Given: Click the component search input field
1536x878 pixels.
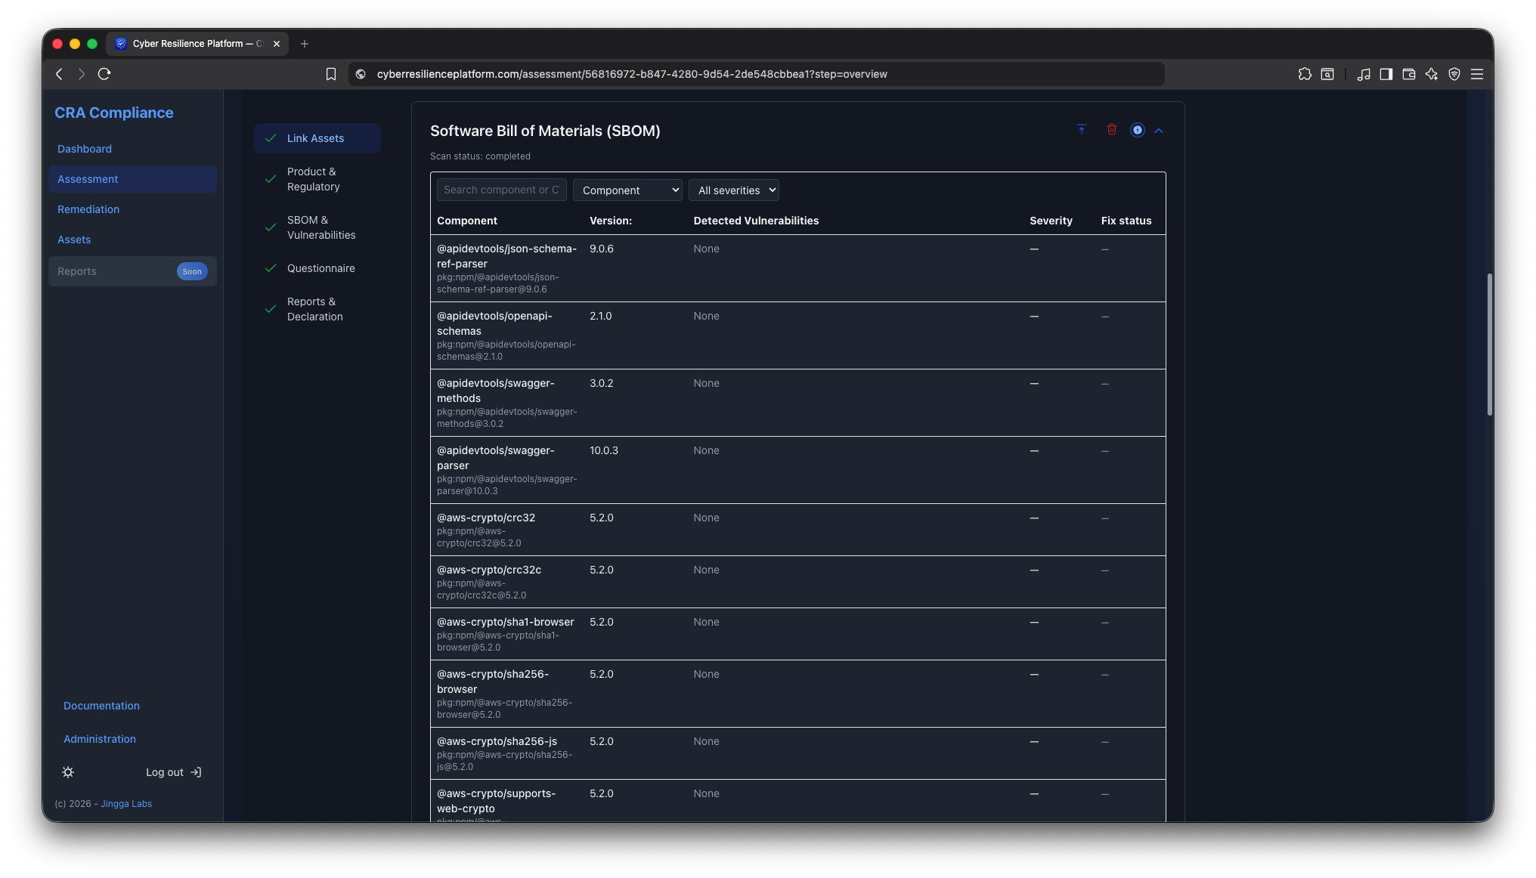Looking at the screenshot, I should [x=501, y=190].
